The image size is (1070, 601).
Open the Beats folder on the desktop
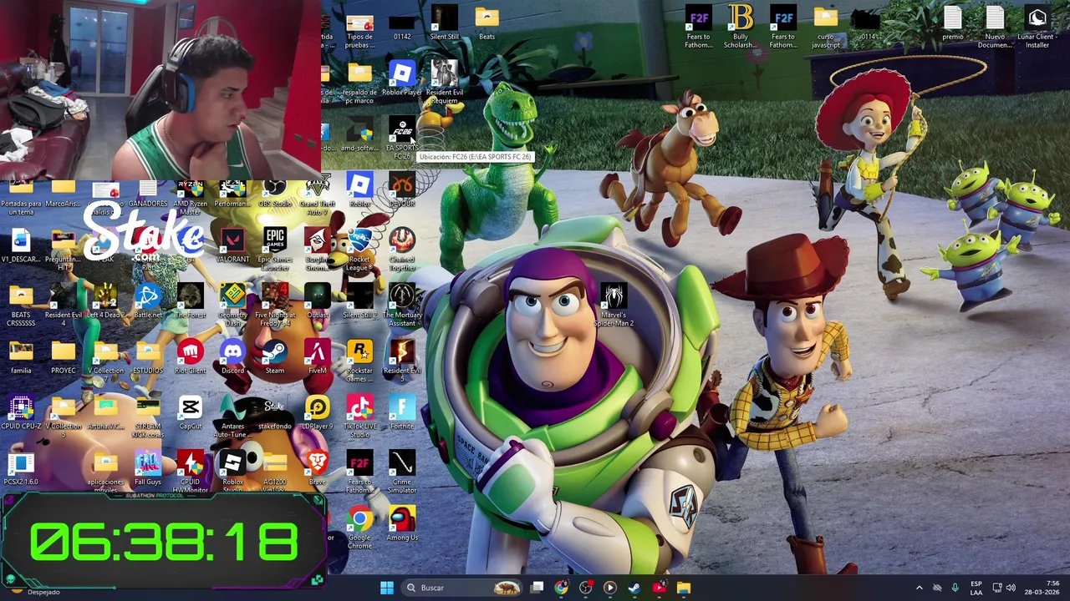(x=487, y=23)
